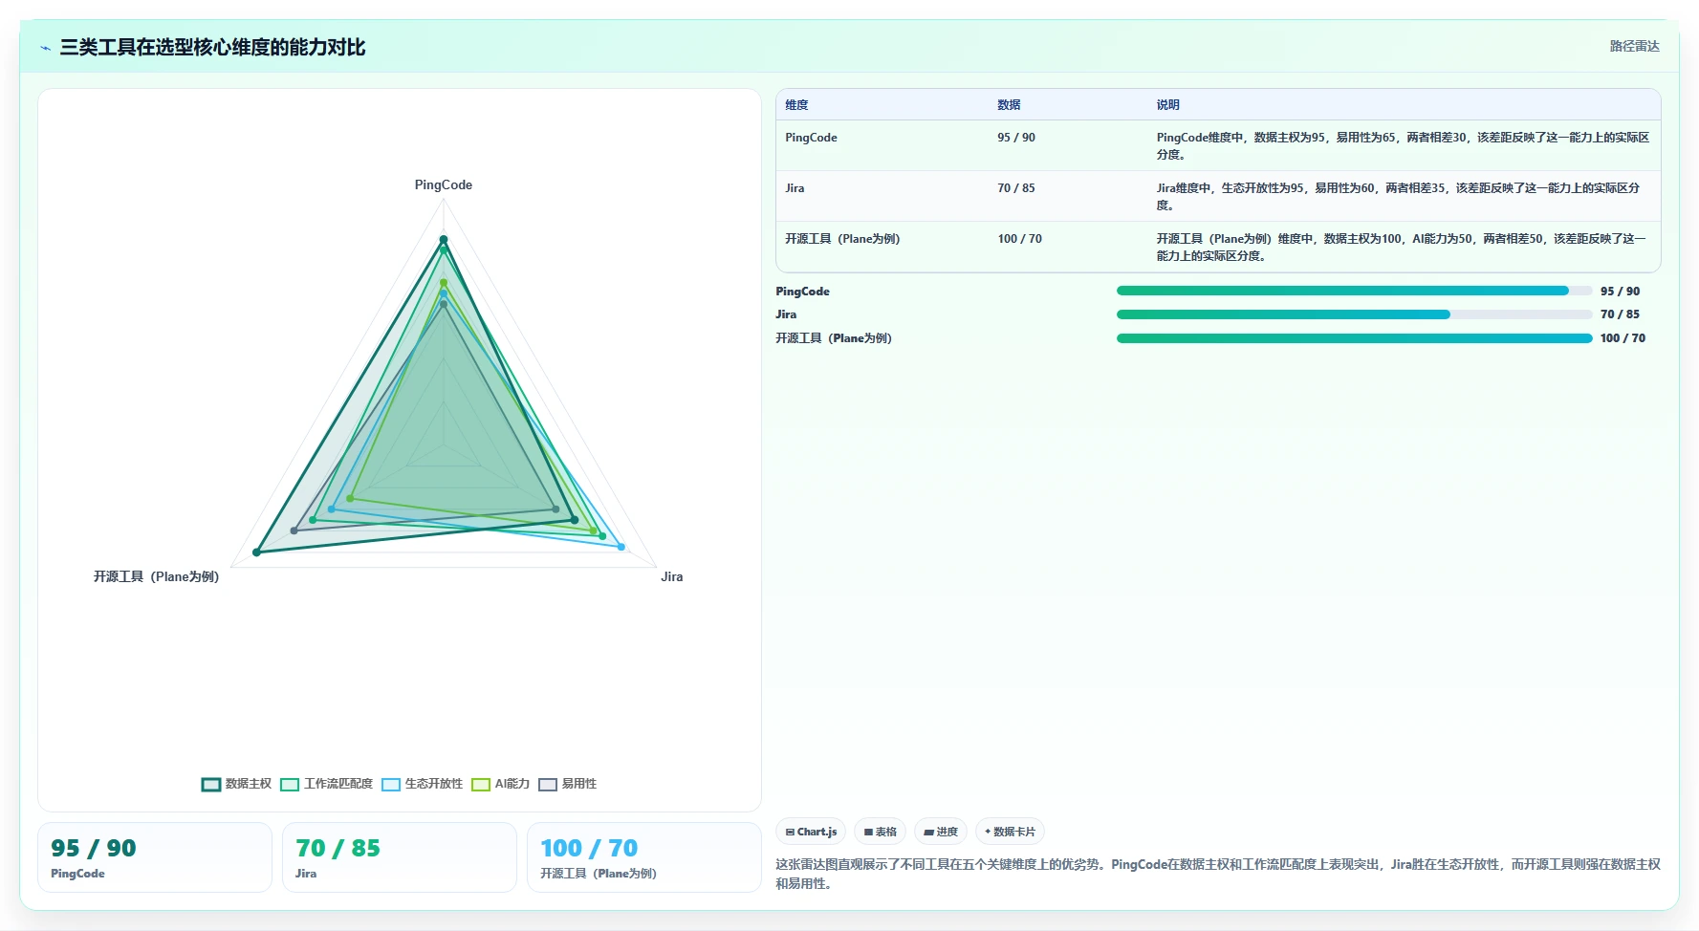
Task: Toggle the 数据主权 legend series
Action: 236,784
